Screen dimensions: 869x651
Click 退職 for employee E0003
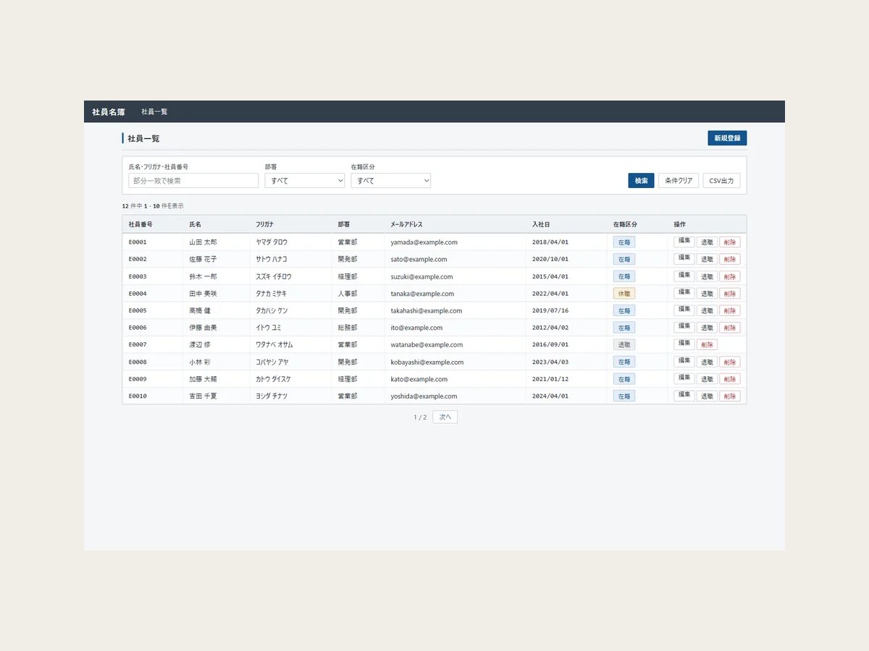[x=707, y=276]
